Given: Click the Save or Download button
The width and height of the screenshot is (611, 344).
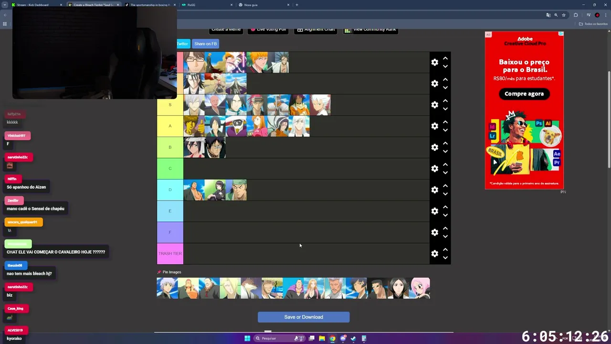Looking at the screenshot, I should click(x=304, y=317).
